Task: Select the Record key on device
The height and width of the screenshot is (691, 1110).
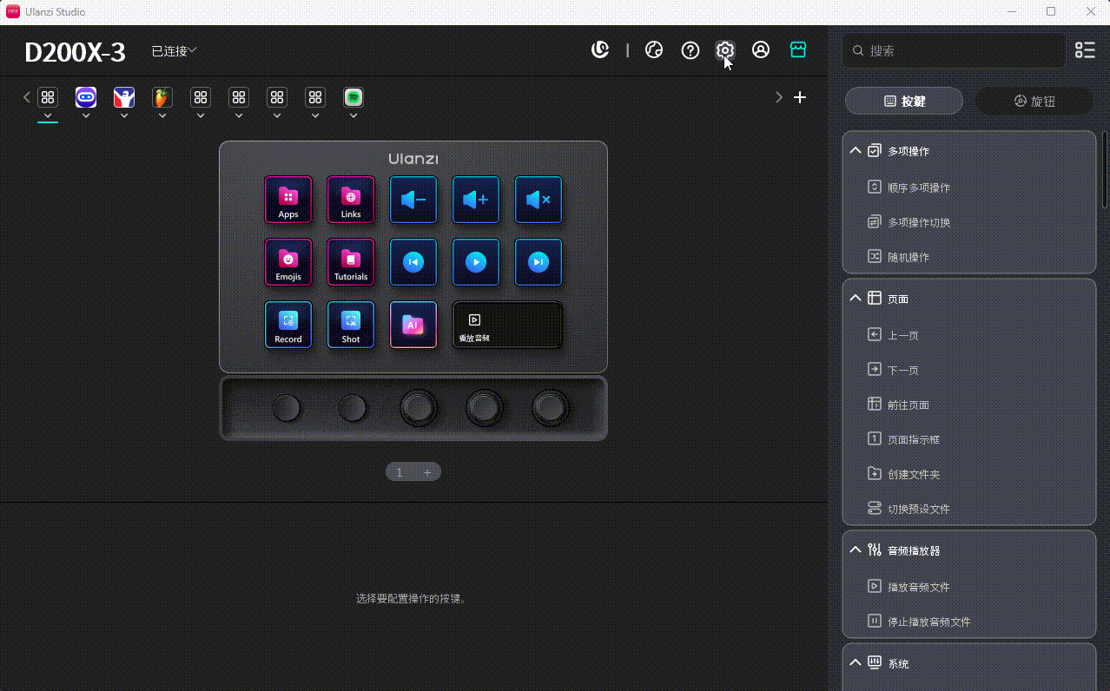Action: (x=288, y=325)
